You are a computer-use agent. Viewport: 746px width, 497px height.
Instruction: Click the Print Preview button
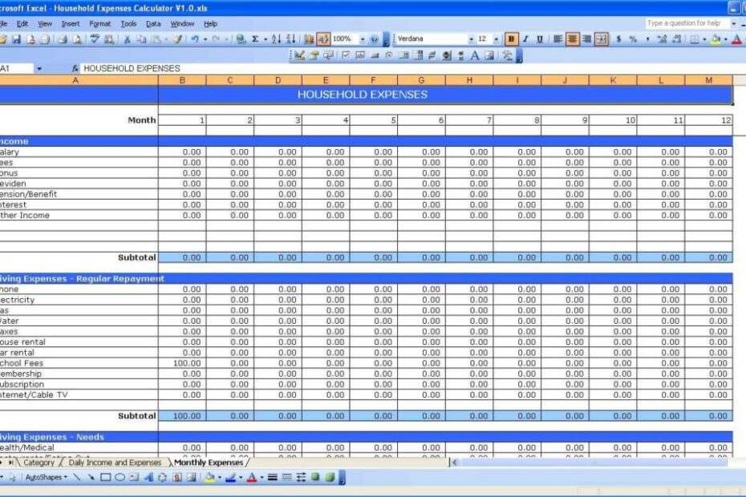point(76,38)
